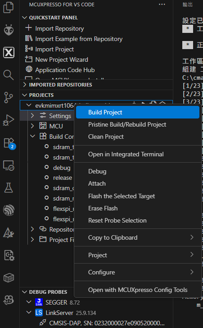Open the bottom activity bar icon

pyautogui.click(x=9, y=300)
